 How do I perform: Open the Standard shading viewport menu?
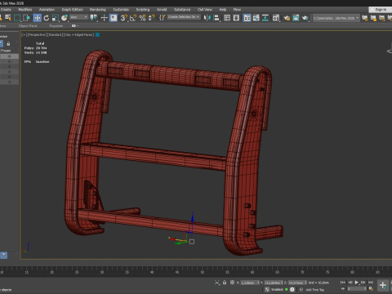pyautogui.click(x=55, y=35)
